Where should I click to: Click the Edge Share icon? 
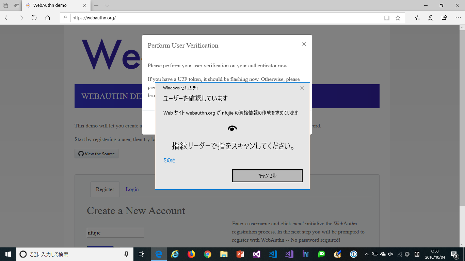444,18
